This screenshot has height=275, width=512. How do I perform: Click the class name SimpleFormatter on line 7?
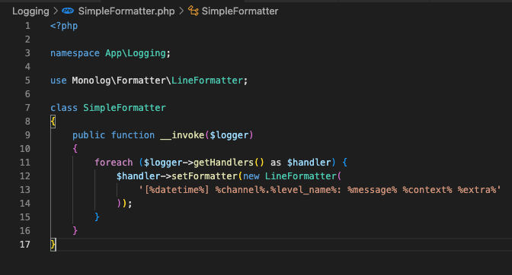[124, 108]
